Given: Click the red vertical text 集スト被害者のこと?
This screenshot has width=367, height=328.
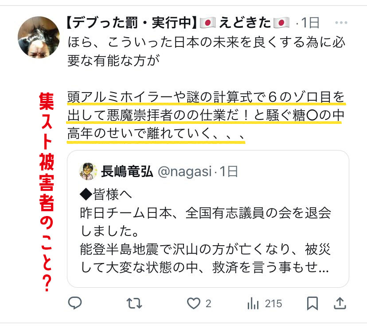Looking at the screenshot, I should [47, 192].
